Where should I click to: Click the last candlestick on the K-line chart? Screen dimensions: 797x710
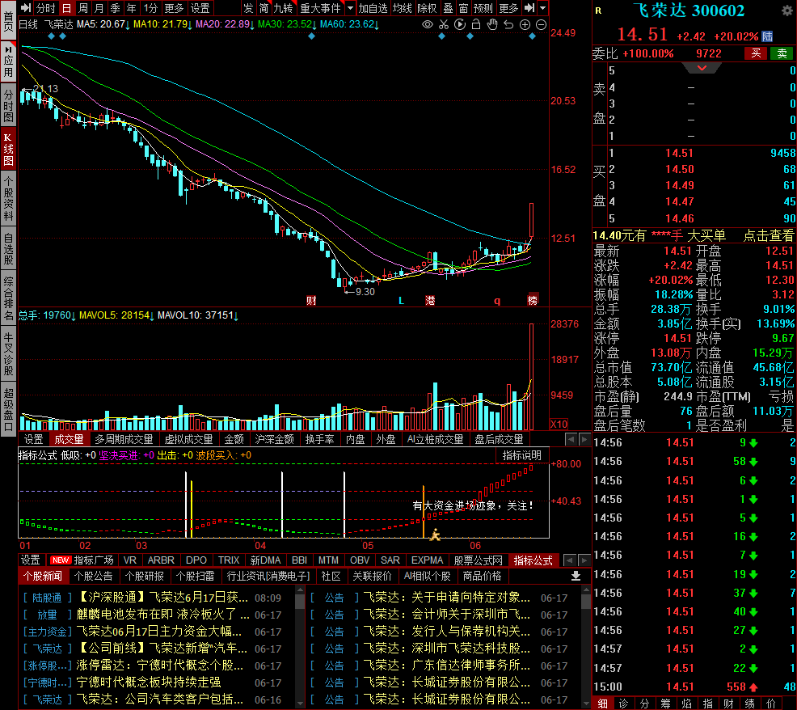(531, 220)
